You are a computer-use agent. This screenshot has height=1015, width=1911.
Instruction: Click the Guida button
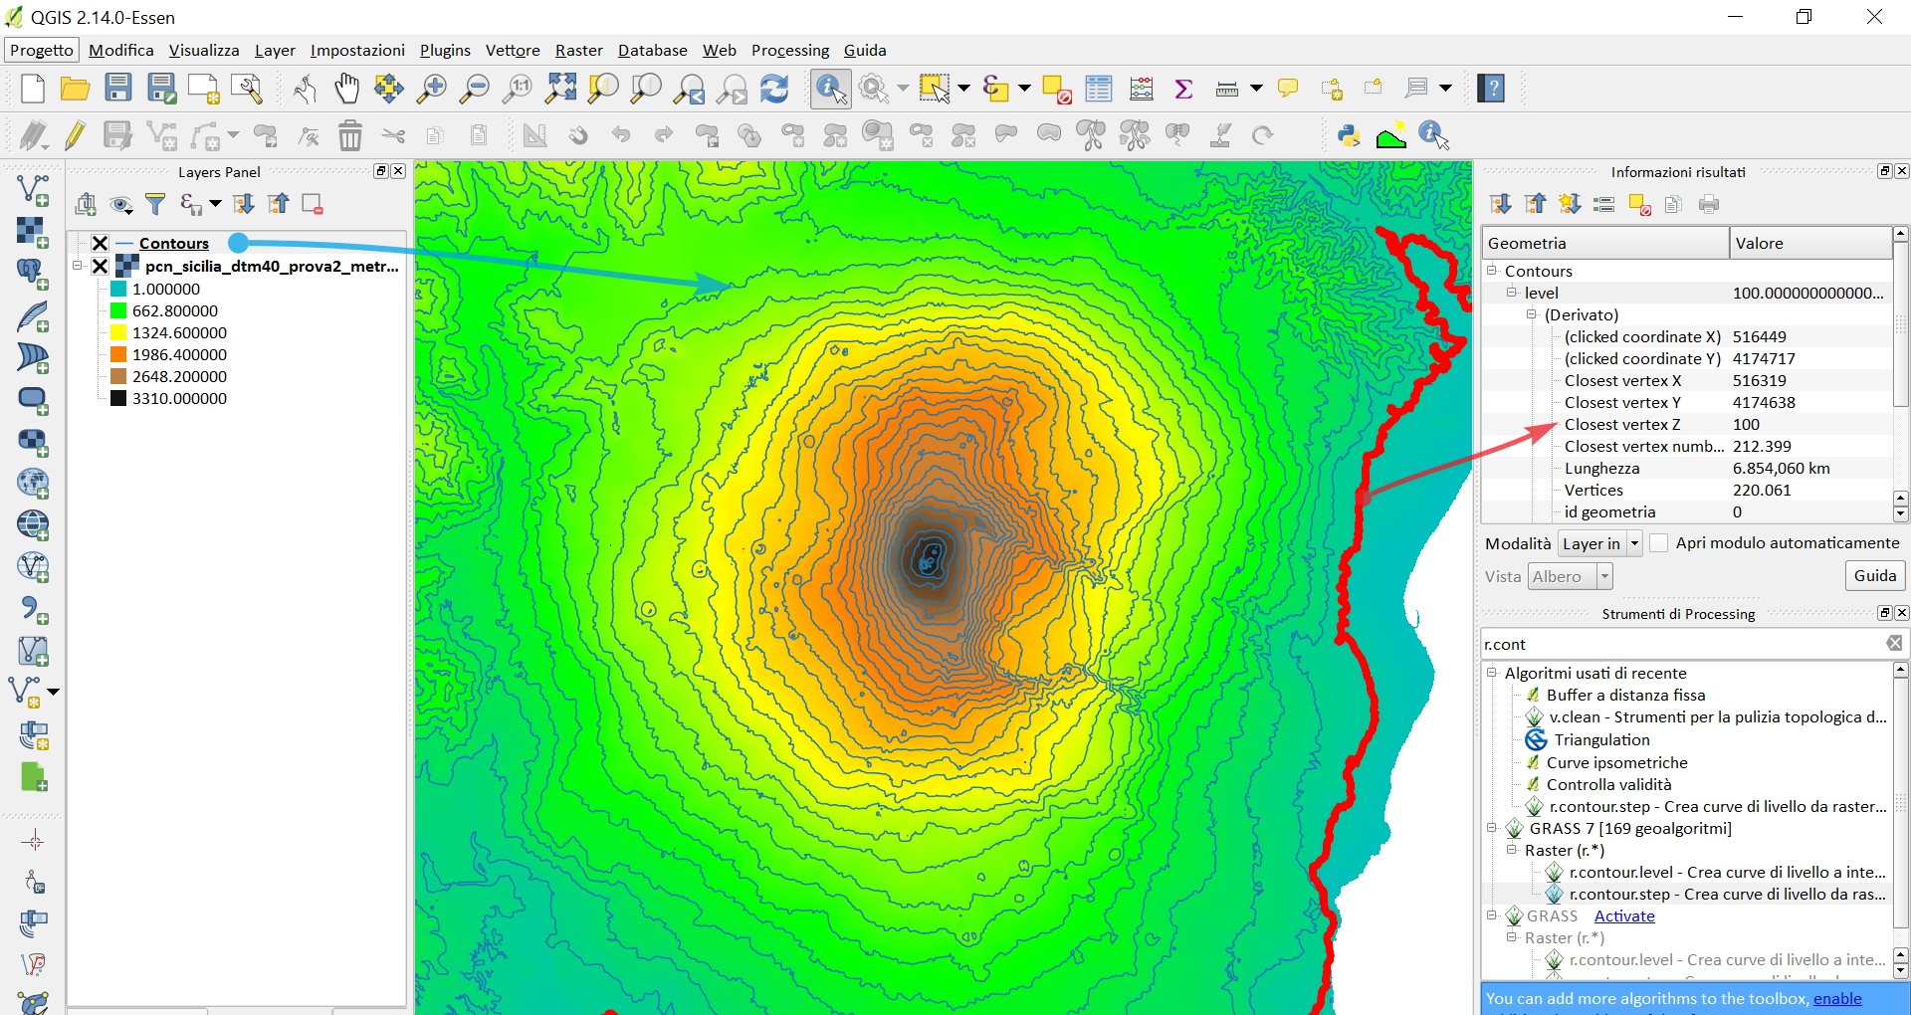[x=1874, y=575]
